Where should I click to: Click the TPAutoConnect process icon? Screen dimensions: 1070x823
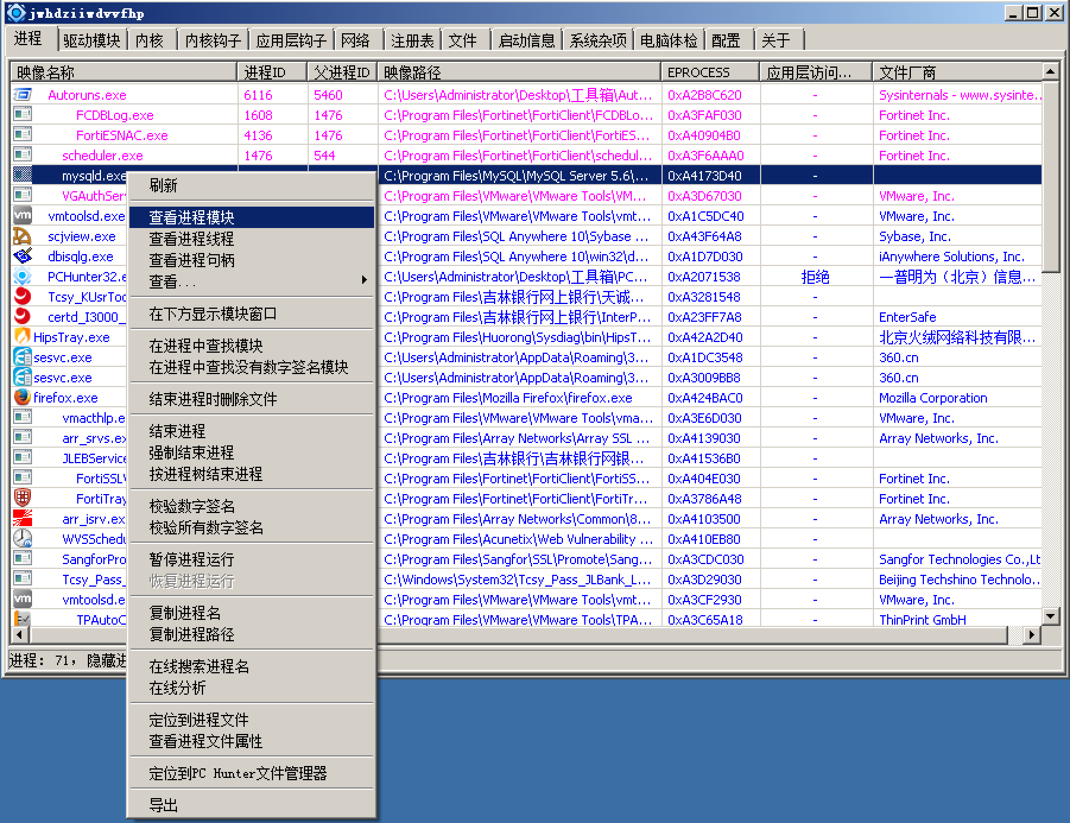coord(23,618)
